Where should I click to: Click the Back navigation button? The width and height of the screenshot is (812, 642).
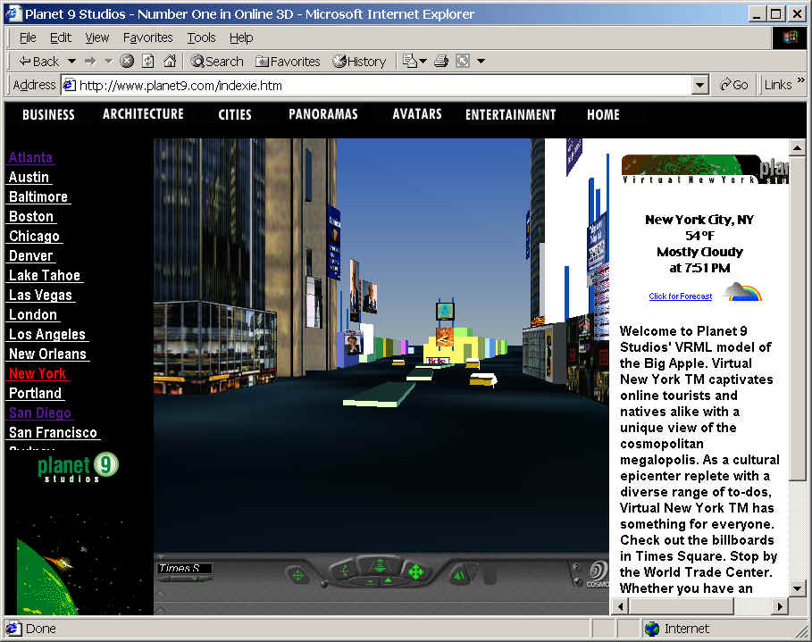(x=39, y=62)
